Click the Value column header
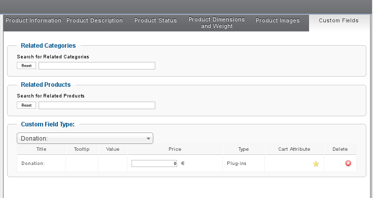The image size is (374, 198). [x=113, y=149]
